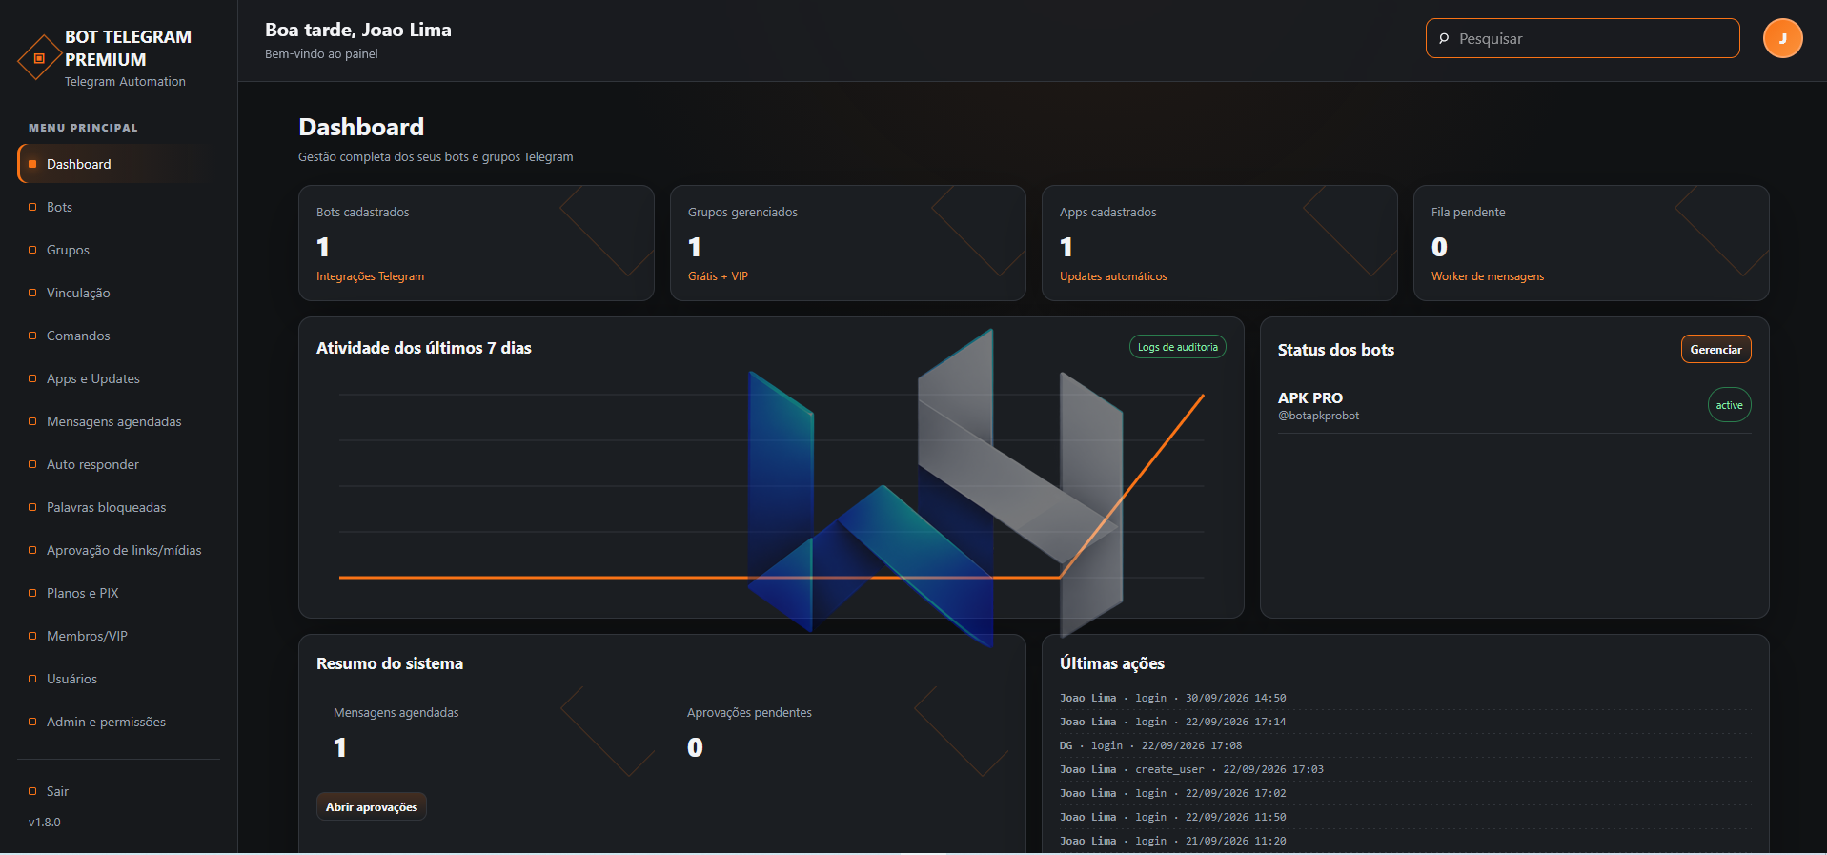The width and height of the screenshot is (1827, 855).
Task: Click the search magnifier icon
Action: [1444, 38]
